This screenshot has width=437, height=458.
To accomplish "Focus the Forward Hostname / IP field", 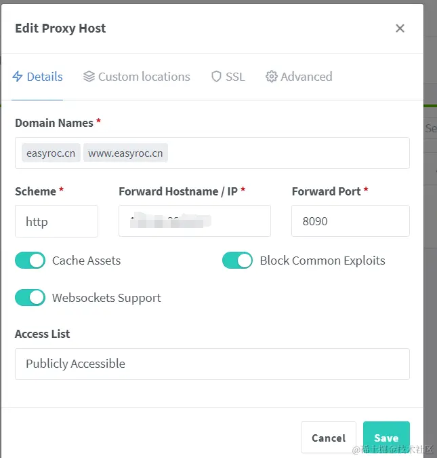I will coord(194,221).
